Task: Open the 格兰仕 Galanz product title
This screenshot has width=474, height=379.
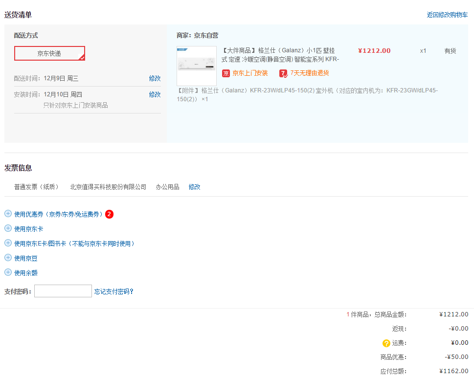Action: [x=280, y=55]
